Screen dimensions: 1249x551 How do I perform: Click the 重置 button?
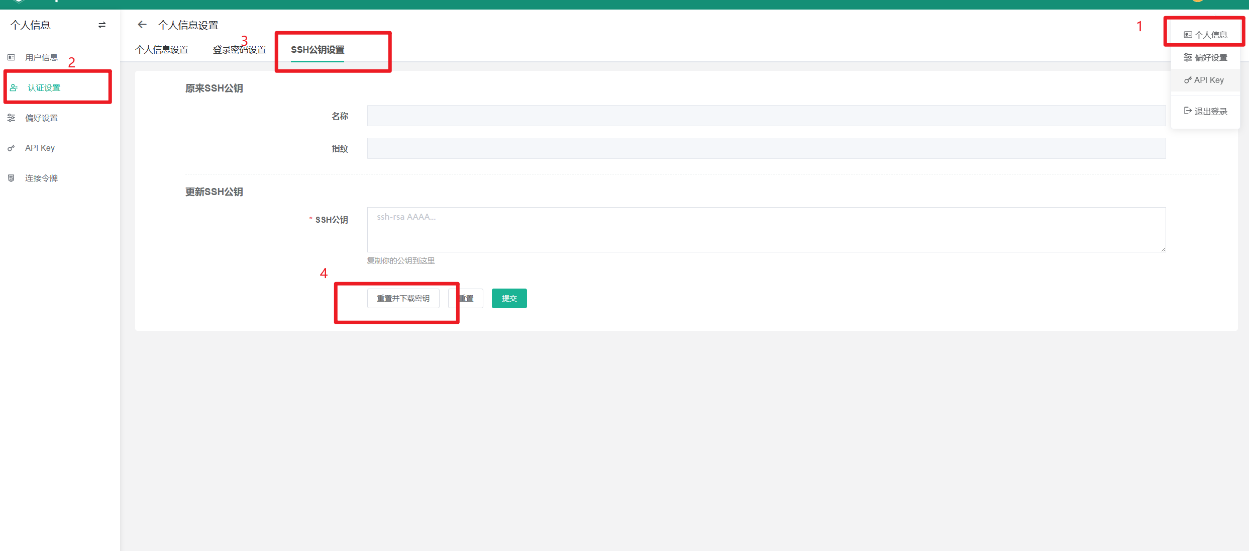[x=470, y=298]
